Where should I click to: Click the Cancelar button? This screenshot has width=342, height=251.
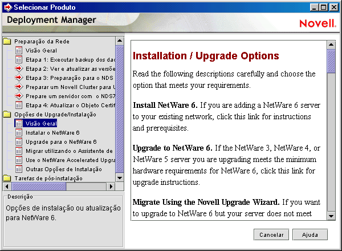[x=271, y=234]
